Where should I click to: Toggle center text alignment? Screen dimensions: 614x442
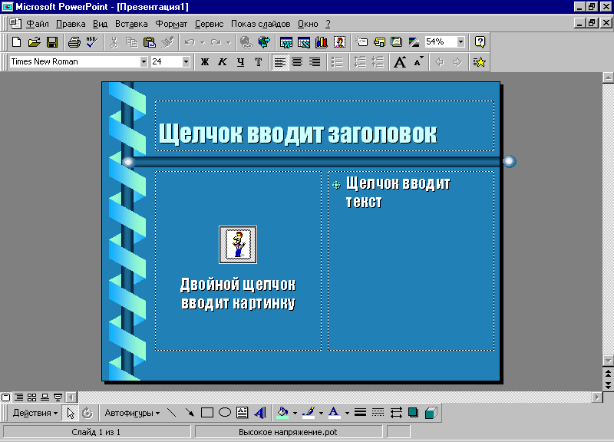[x=297, y=62]
